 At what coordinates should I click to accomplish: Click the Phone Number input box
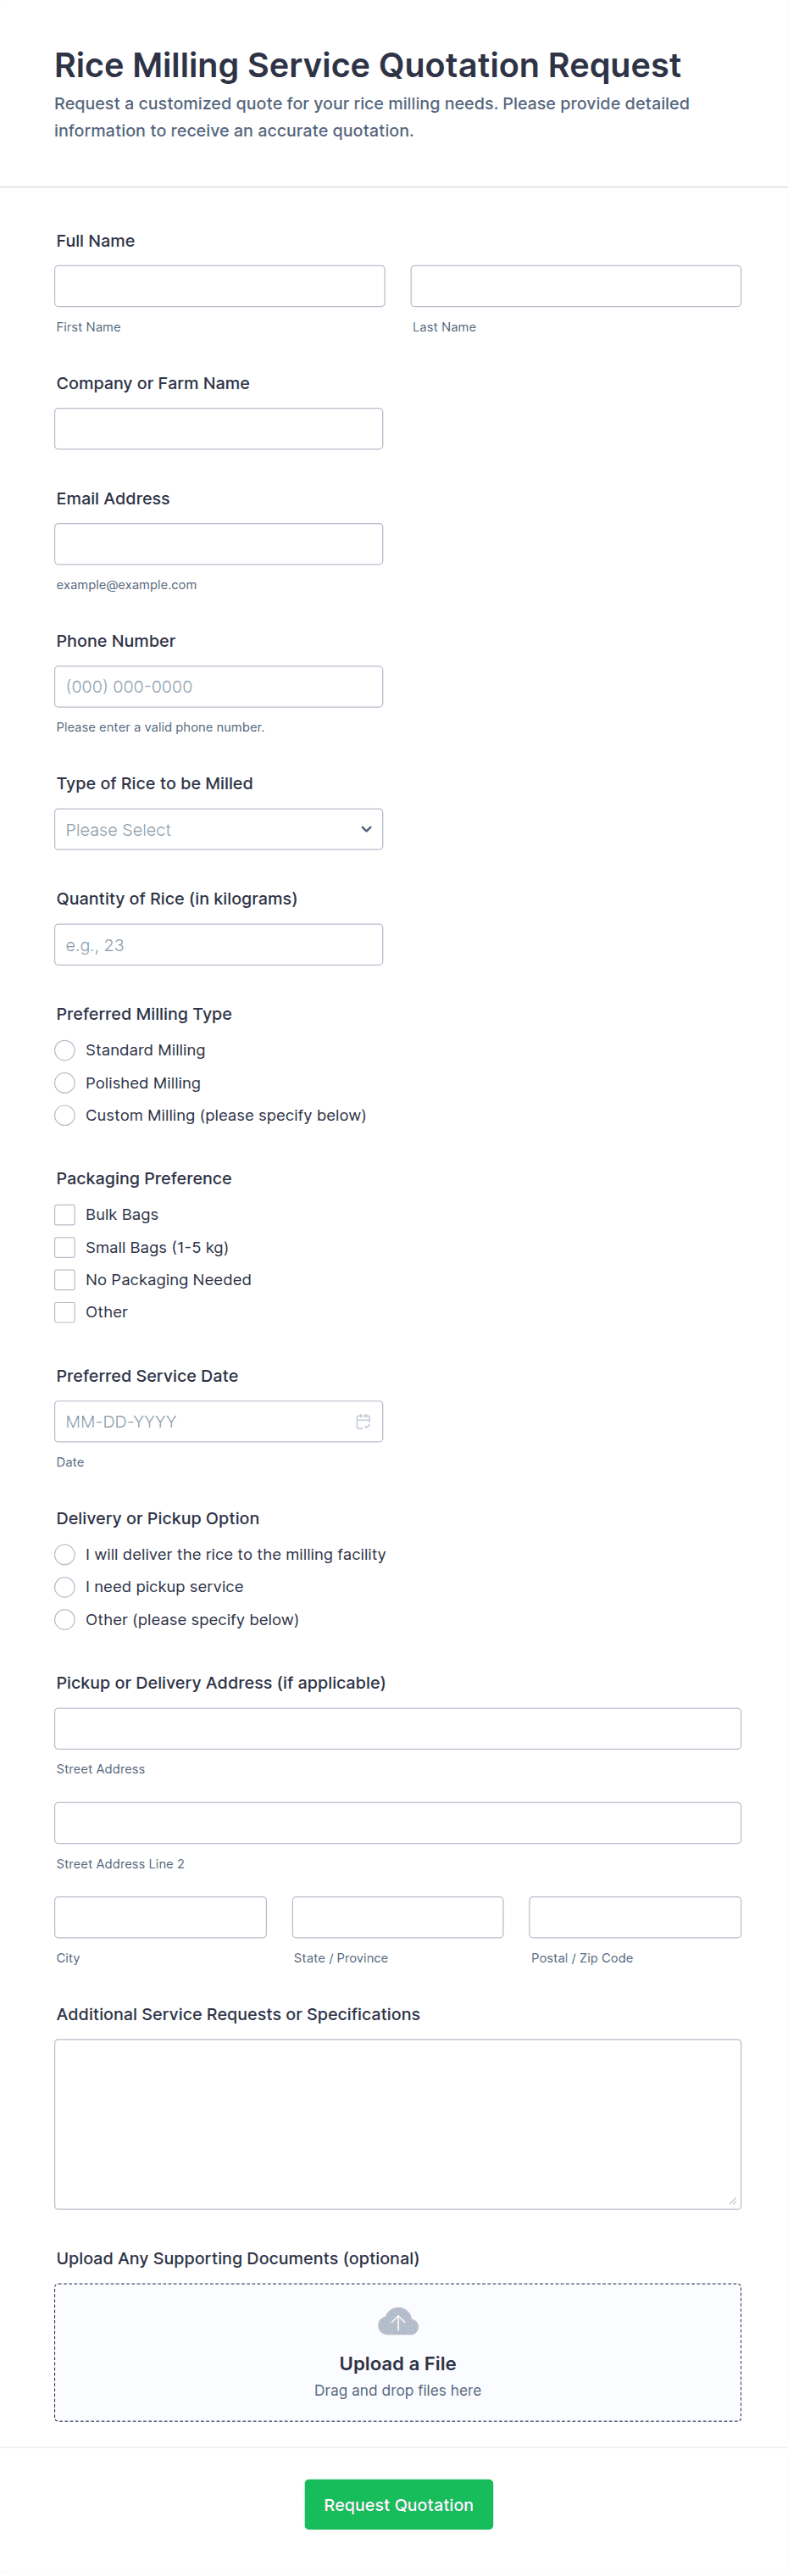(x=219, y=686)
